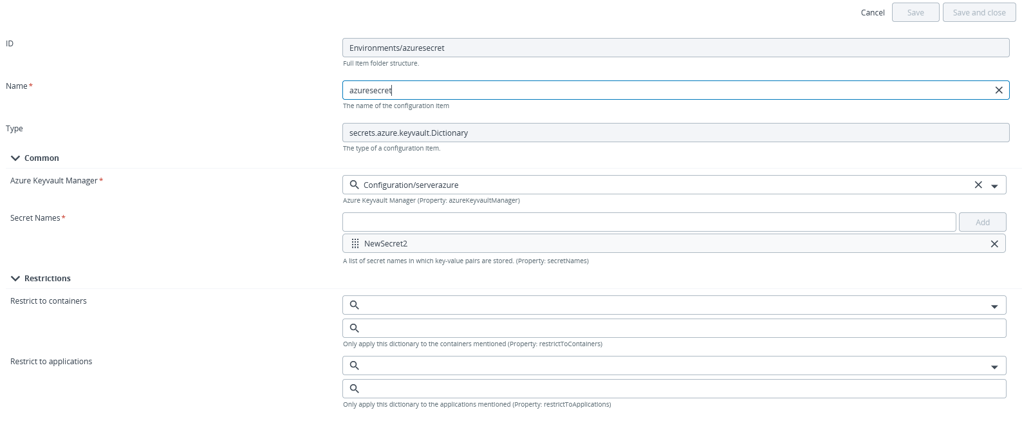
Task: Click search icon in first Restrict to containers field
Action: coord(354,305)
